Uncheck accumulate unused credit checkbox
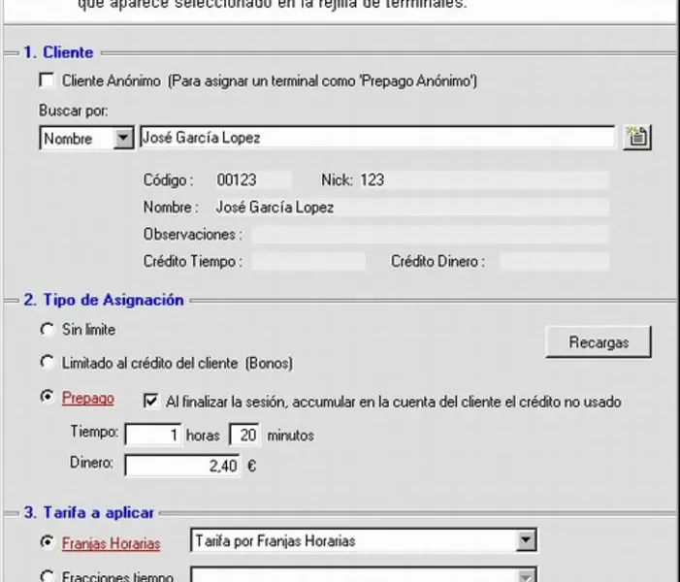Viewport: 680px width, 582px height. (x=150, y=401)
